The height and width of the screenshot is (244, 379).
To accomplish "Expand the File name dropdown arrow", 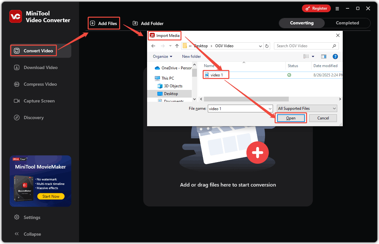I will pyautogui.click(x=270, y=109).
